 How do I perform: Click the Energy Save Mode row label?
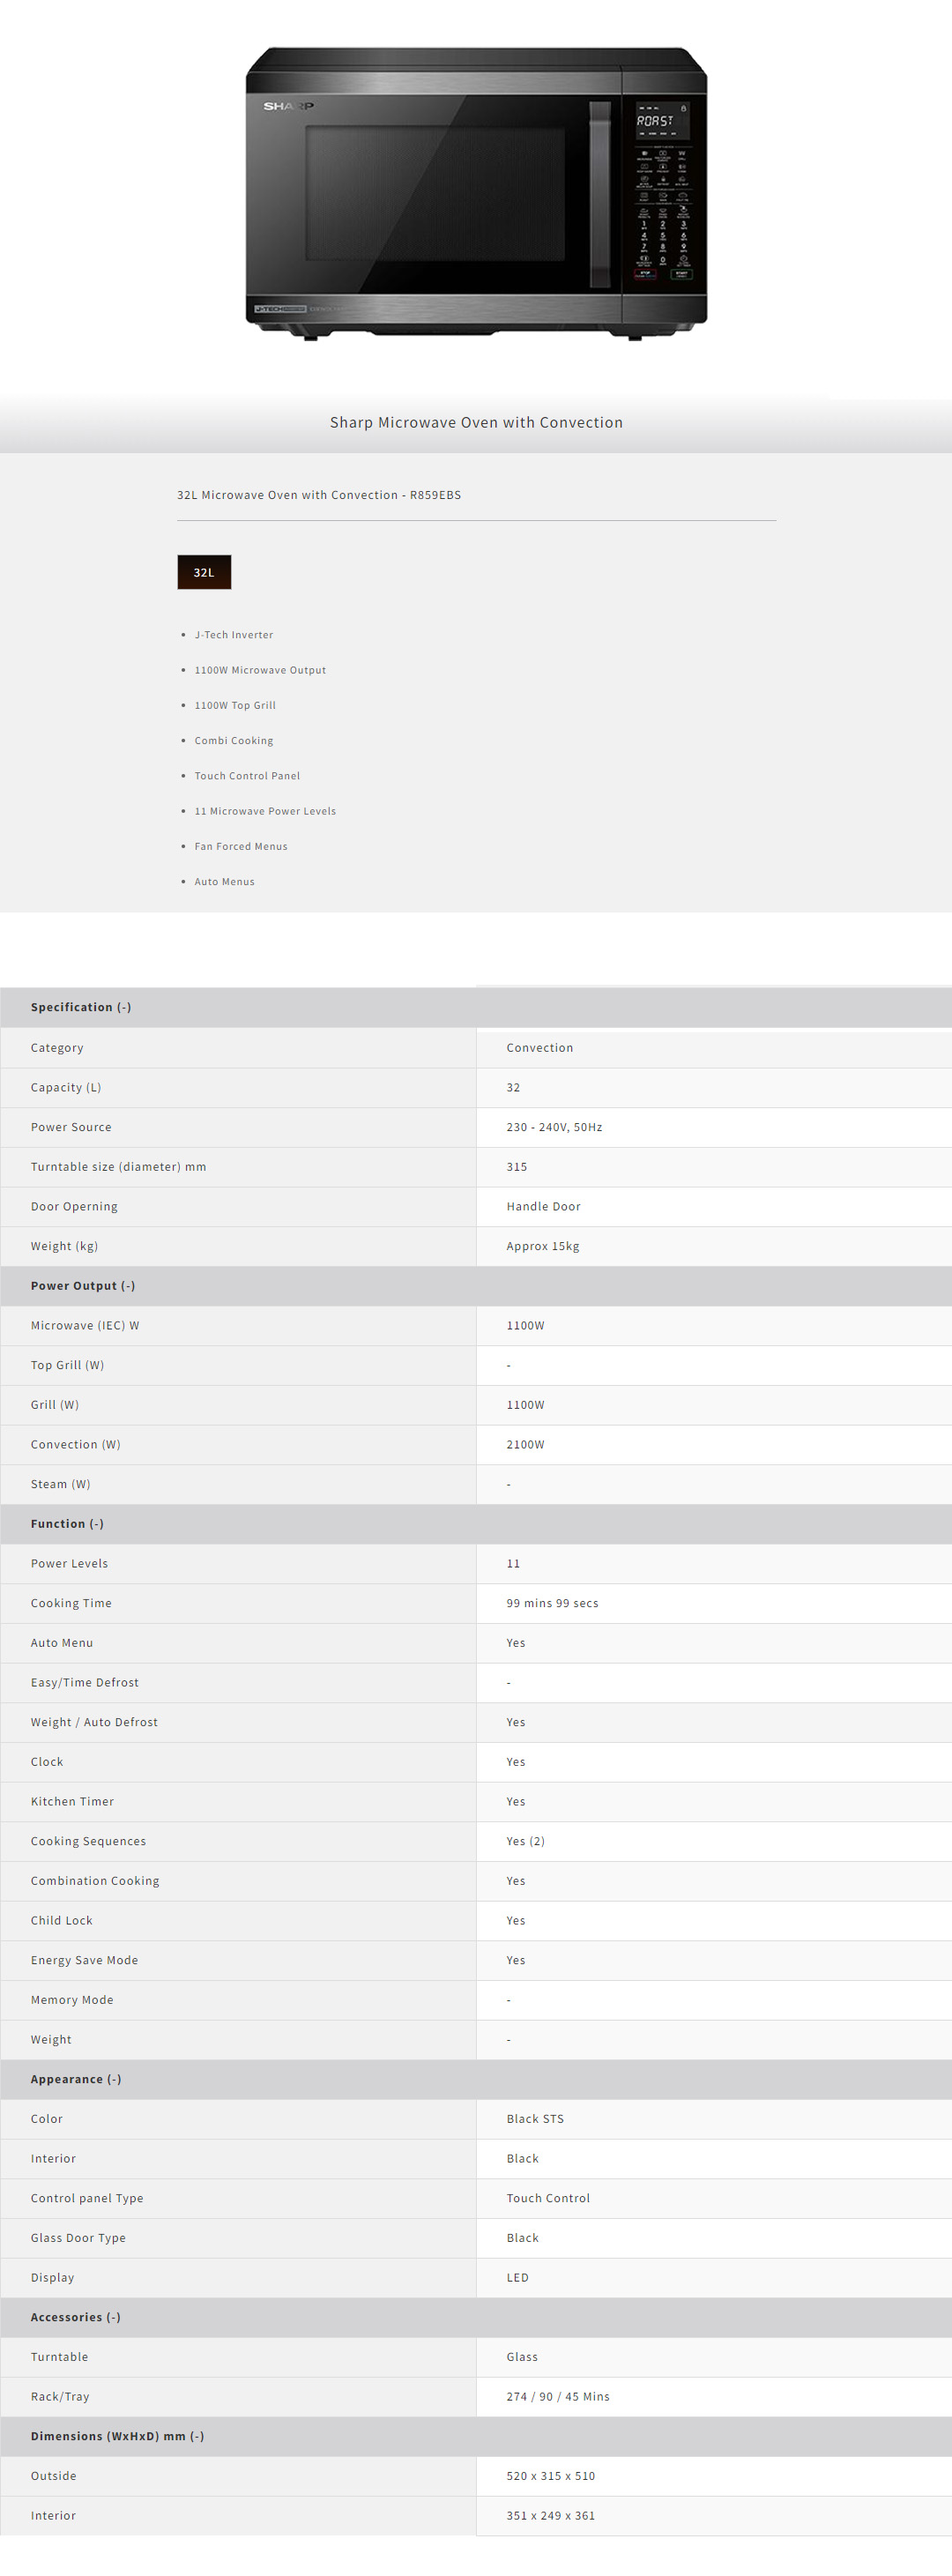84,1959
